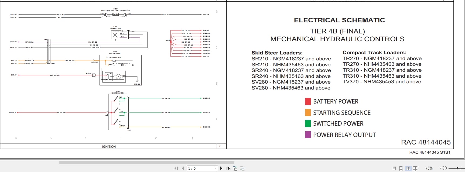The image size is (465, 172).
Task: Click the zoom out minus icon
Action: click(445, 168)
